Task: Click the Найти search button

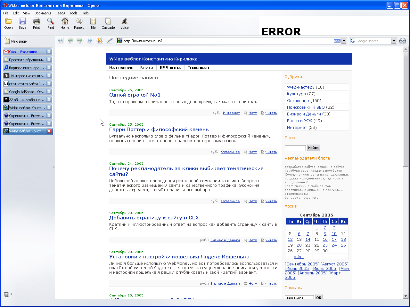Action: click(313, 148)
